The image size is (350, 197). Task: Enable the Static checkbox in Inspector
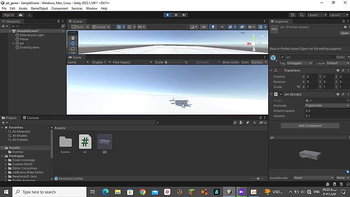333,57
